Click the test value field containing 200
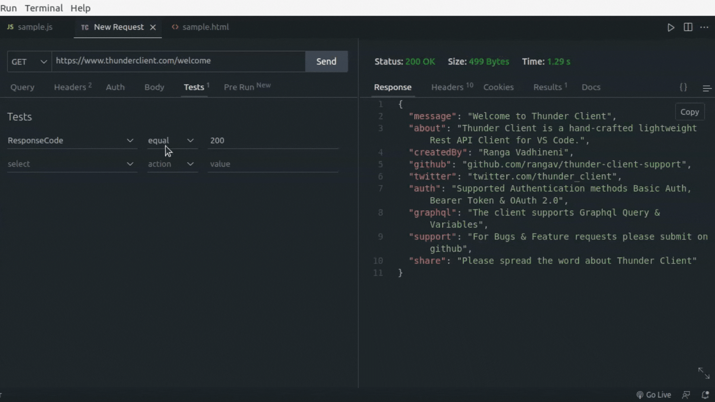This screenshot has height=402, width=715. (x=273, y=140)
